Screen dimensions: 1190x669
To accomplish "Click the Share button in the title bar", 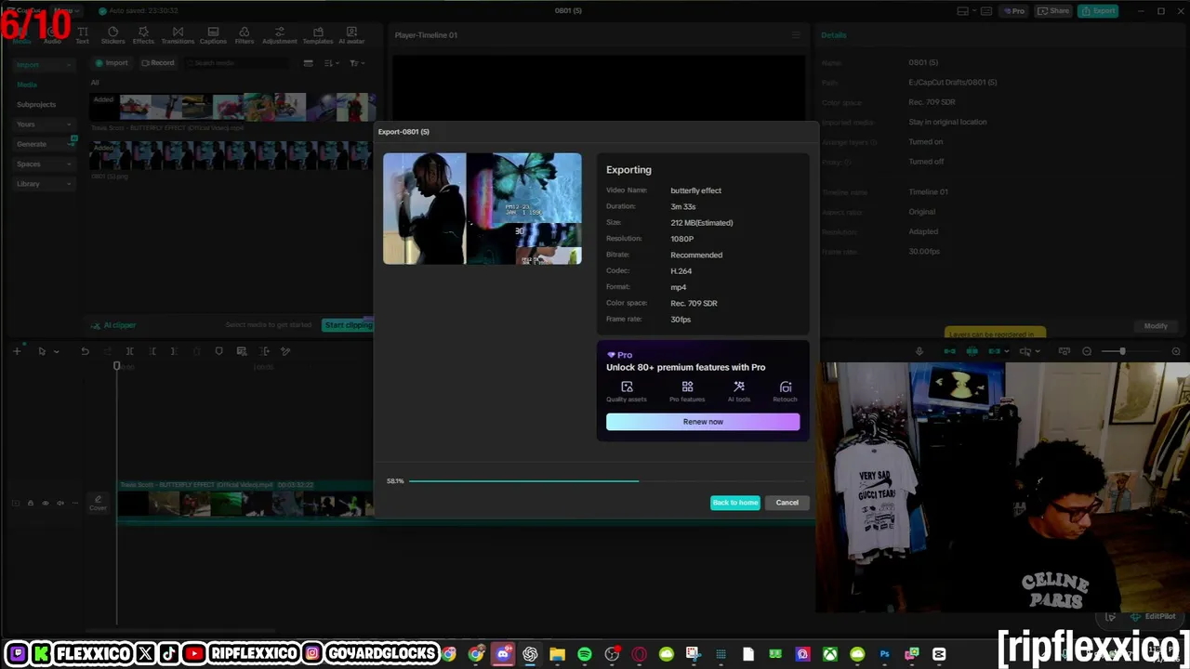I will click(1053, 11).
